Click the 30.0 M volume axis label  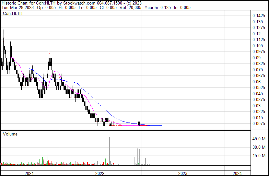coord(260,147)
